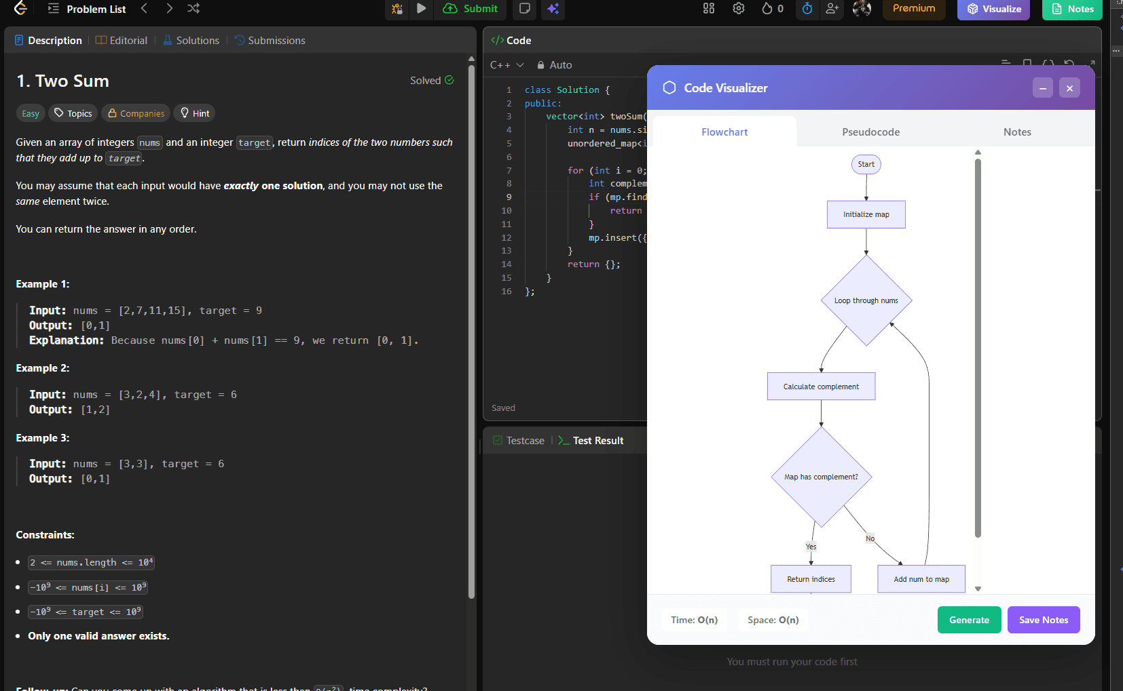Click the timer stopwatch icon
This screenshot has height=691, width=1123.
pyautogui.click(x=807, y=9)
